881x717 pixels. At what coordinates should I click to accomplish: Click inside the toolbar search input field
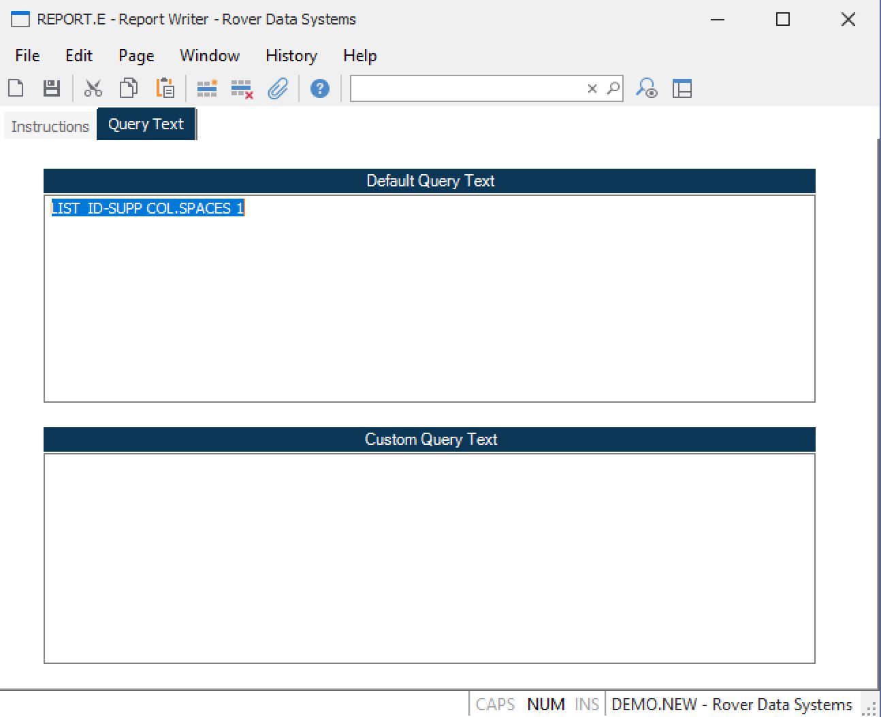point(466,88)
